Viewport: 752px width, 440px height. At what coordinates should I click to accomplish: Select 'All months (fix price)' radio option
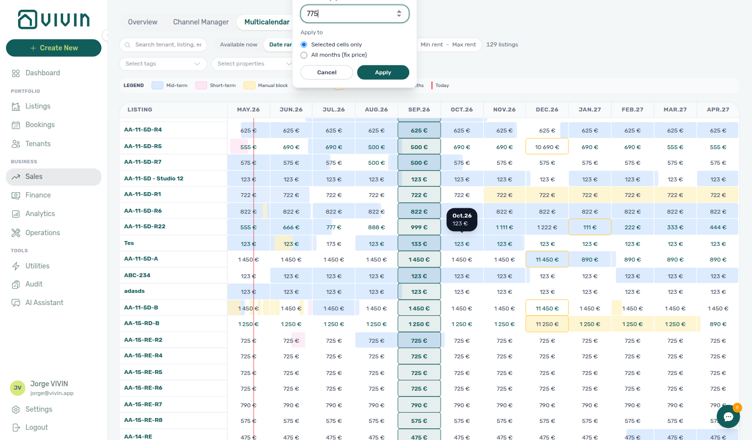304,55
